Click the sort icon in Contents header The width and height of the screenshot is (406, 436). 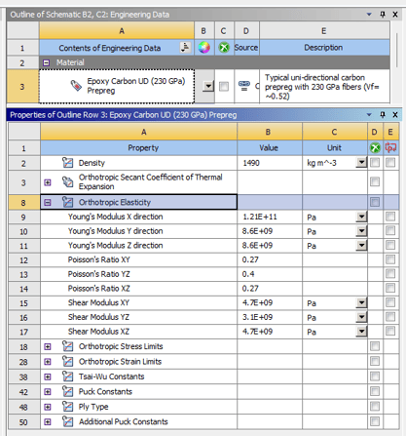(185, 48)
